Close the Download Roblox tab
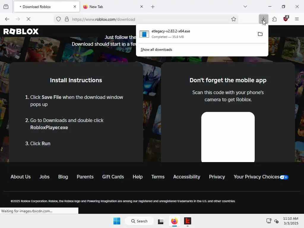 click(75, 7)
